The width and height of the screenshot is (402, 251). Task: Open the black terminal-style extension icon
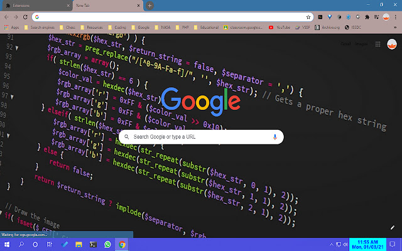click(x=320, y=17)
